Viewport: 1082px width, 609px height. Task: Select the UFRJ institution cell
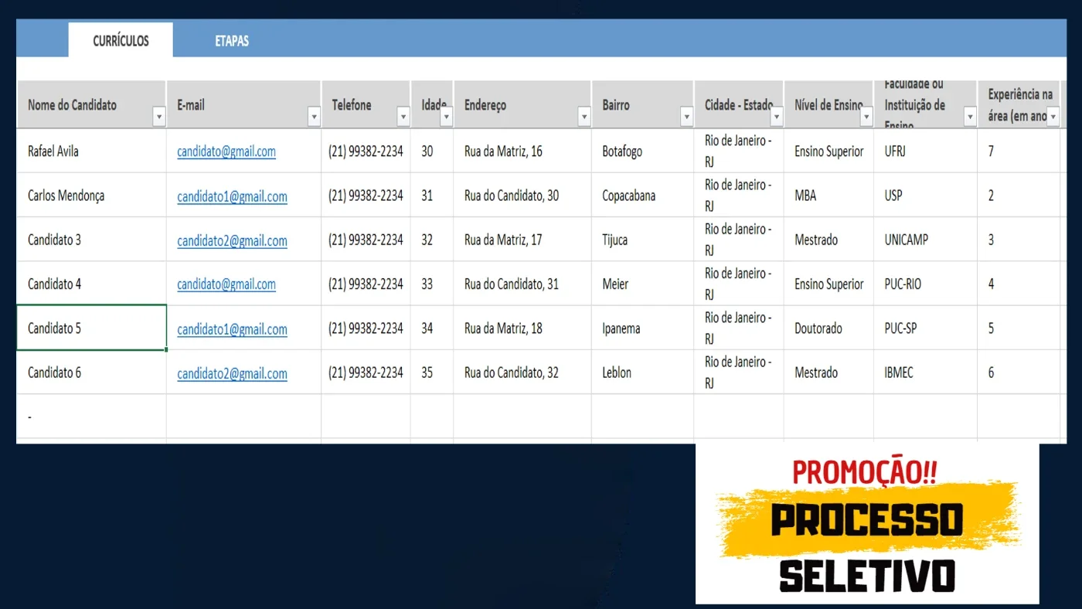tap(925, 151)
